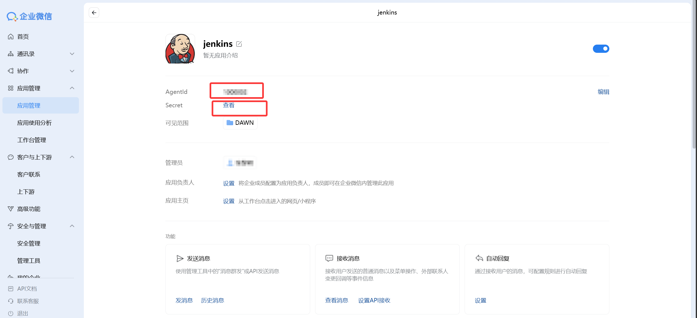Toggle the jenkins app enable switch
The height and width of the screenshot is (318, 697).
tap(601, 49)
